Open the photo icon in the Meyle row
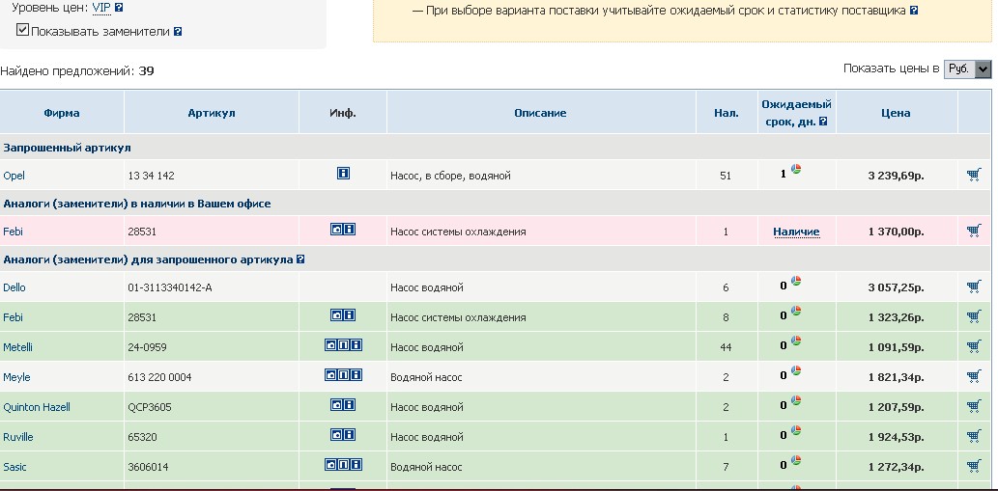The width and height of the screenshot is (998, 491). point(331,374)
